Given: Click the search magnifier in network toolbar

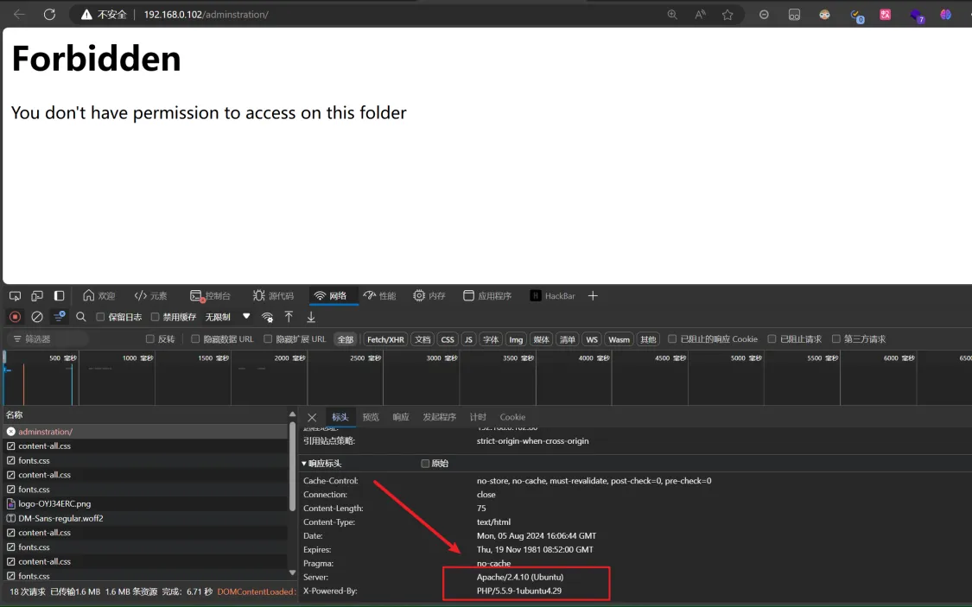Looking at the screenshot, I should click(x=81, y=317).
